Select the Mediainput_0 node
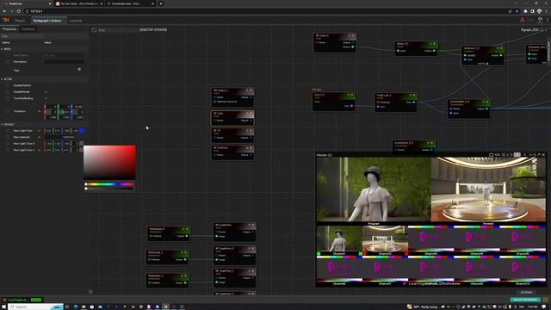The image size is (551, 310). coord(169,233)
